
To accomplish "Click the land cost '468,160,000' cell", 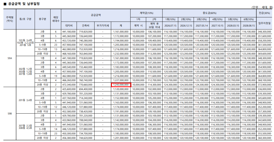I will [x=69, y=54].
